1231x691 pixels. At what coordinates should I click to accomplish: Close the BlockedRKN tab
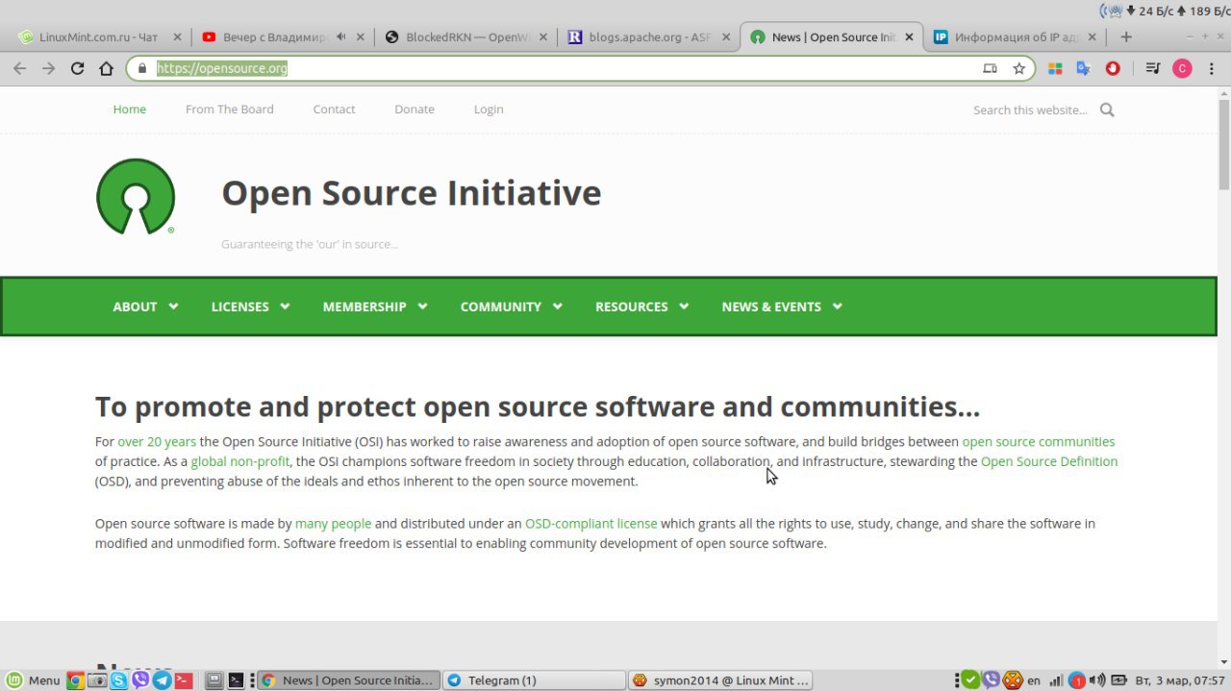542,37
